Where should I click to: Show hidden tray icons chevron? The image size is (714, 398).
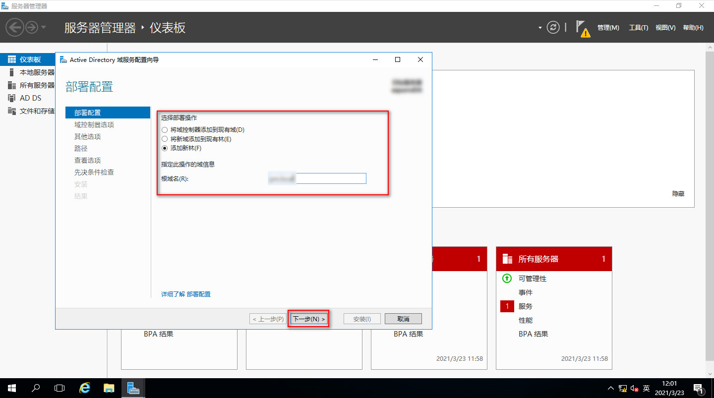click(611, 388)
